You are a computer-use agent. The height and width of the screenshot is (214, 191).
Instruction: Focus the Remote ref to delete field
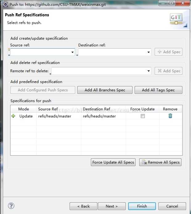pyautogui.click(x=101, y=71)
